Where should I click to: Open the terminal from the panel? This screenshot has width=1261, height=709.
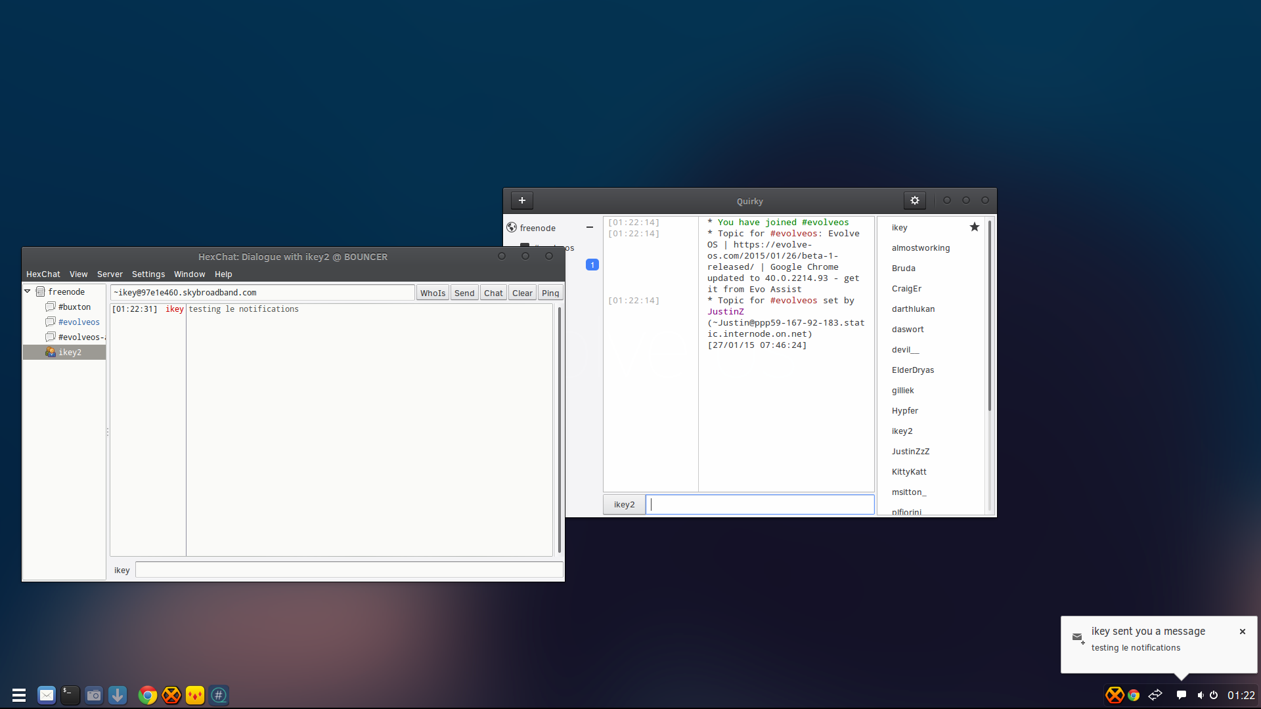point(70,695)
